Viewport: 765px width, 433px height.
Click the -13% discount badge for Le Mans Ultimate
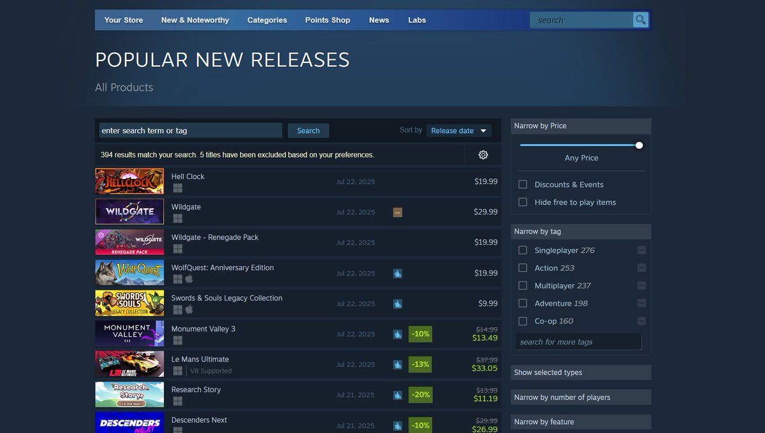coord(420,364)
